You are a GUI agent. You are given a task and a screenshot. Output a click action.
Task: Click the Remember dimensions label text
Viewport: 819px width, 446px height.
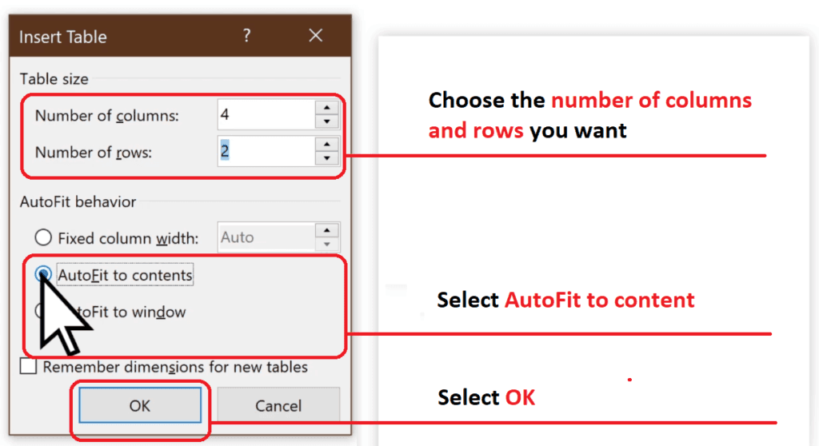pyautogui.click(x=175, y=367)
